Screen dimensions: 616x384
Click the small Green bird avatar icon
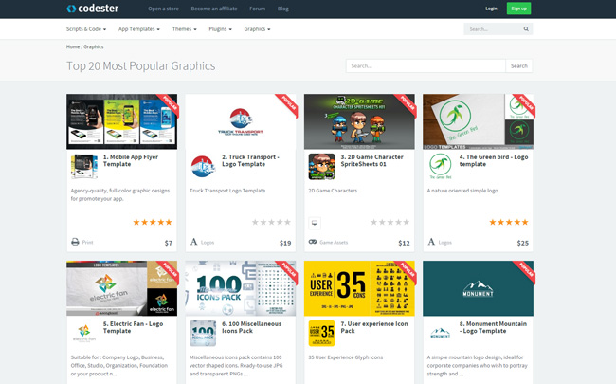coord(441,167)
